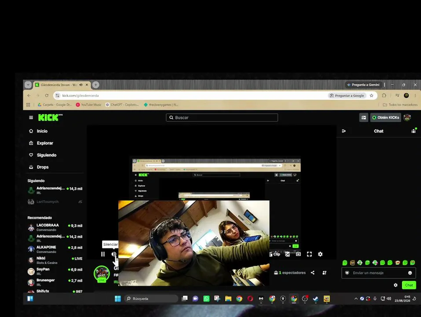The image size is (421, 317).
Task: Click the Obtén KICKs button
Action: (385, 118)
